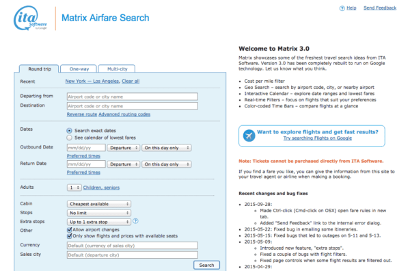Viewport: 410px width, 271px height.
Task: Open the Cabin Cheapest available dropdown
Action: [x=99, y=204]
